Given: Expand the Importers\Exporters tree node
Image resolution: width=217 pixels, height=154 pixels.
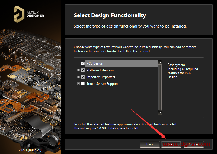Looking at the screenshot, I should [78, 77].
